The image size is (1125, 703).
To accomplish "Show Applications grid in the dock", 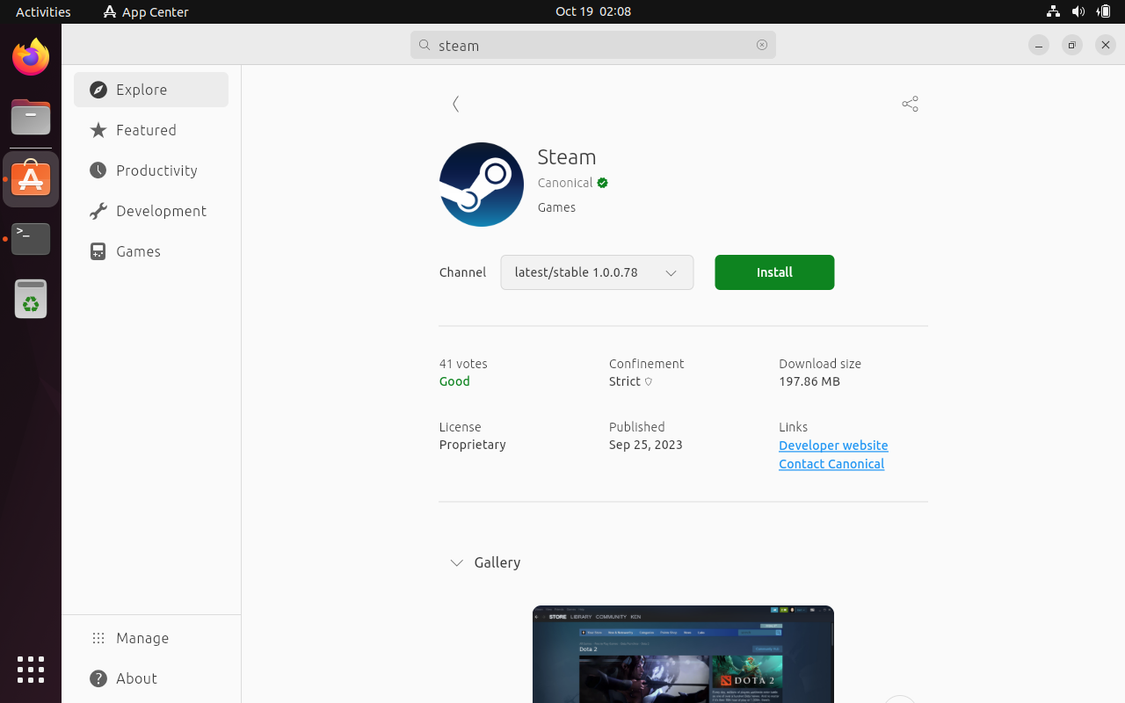I will click(x=31, y=670).
